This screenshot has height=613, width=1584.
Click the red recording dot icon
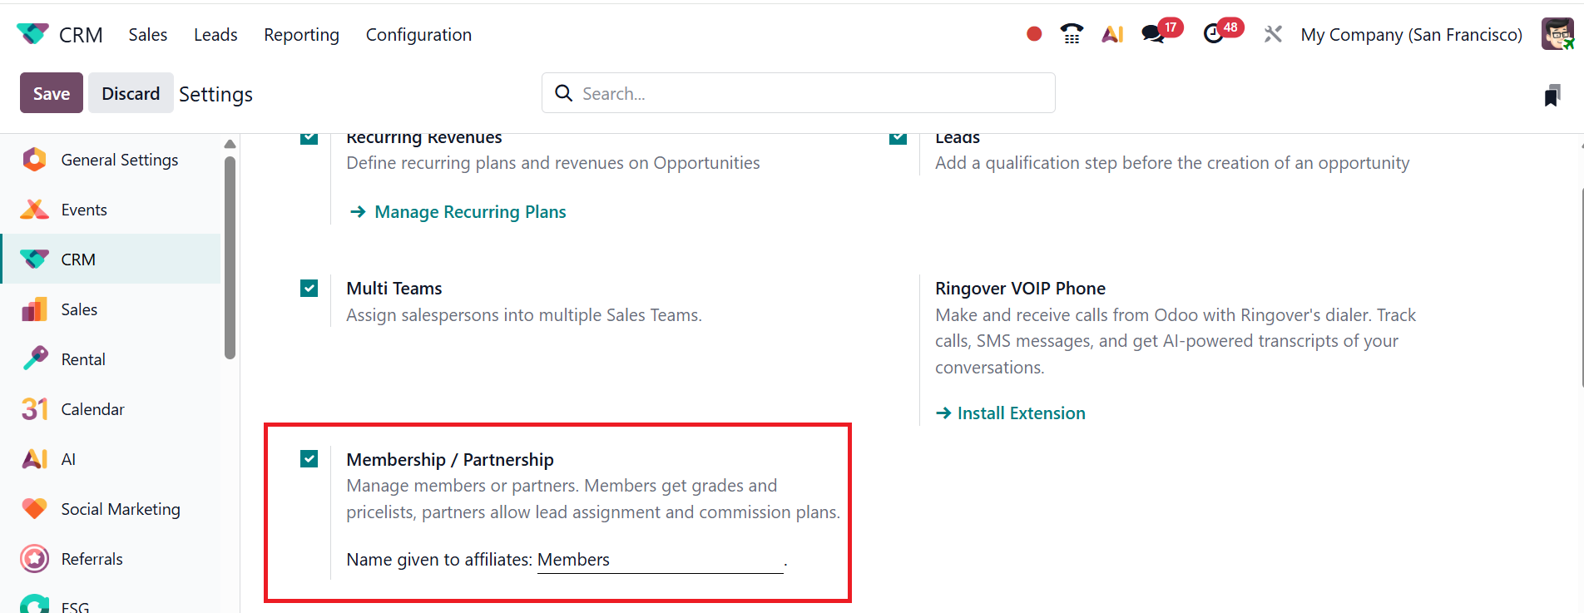click(1034, 34)
